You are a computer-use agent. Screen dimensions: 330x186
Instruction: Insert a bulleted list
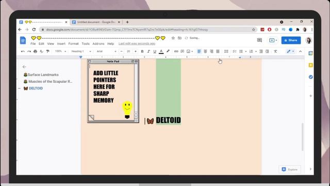click(241, 51)
